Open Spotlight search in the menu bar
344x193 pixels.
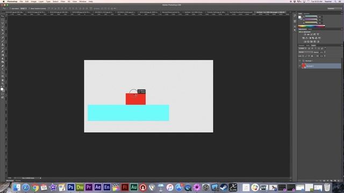coord(335,2)
